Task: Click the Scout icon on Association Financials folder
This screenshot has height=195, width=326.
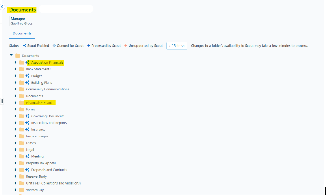Action: (27, 62)
